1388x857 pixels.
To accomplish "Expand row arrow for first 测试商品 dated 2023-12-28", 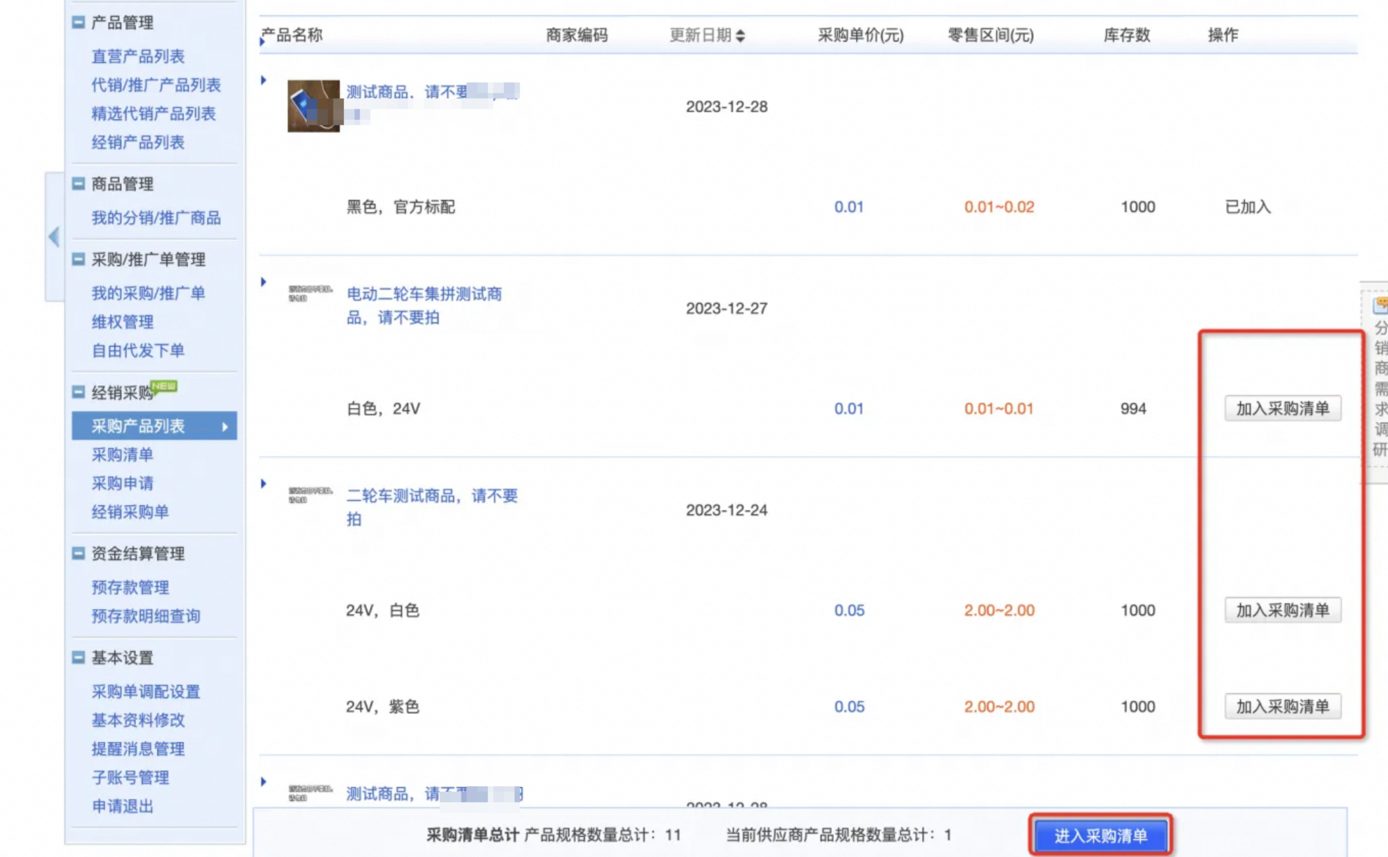I will pyautogui.click(x=264, y=80).
